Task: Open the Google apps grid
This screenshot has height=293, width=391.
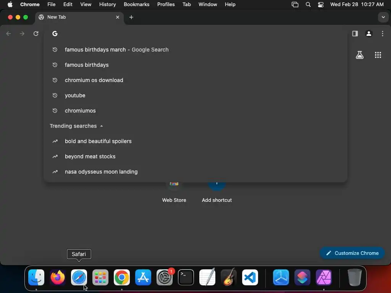Action: point(378,55)
